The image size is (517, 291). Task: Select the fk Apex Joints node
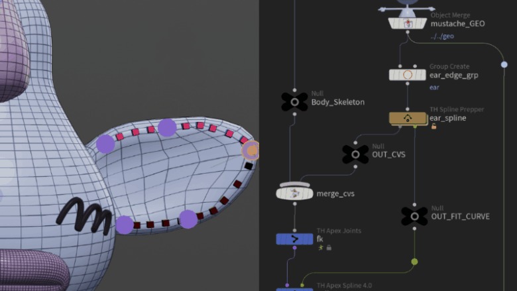click(294, 239)
